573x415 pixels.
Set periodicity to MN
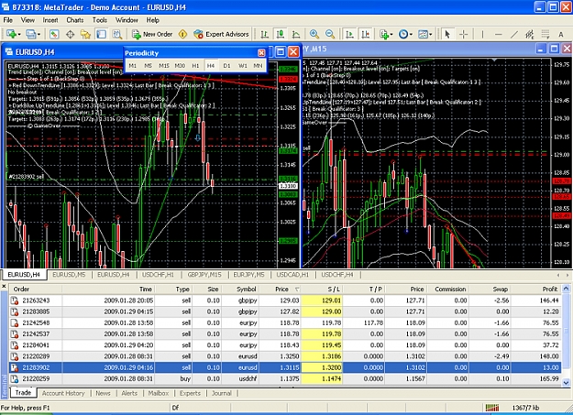(258, 66)
